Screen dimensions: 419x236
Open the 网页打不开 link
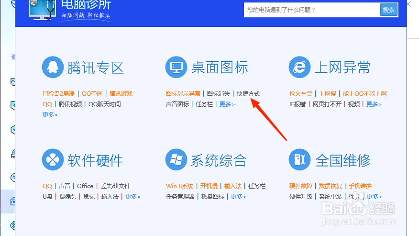coord(327,104)
